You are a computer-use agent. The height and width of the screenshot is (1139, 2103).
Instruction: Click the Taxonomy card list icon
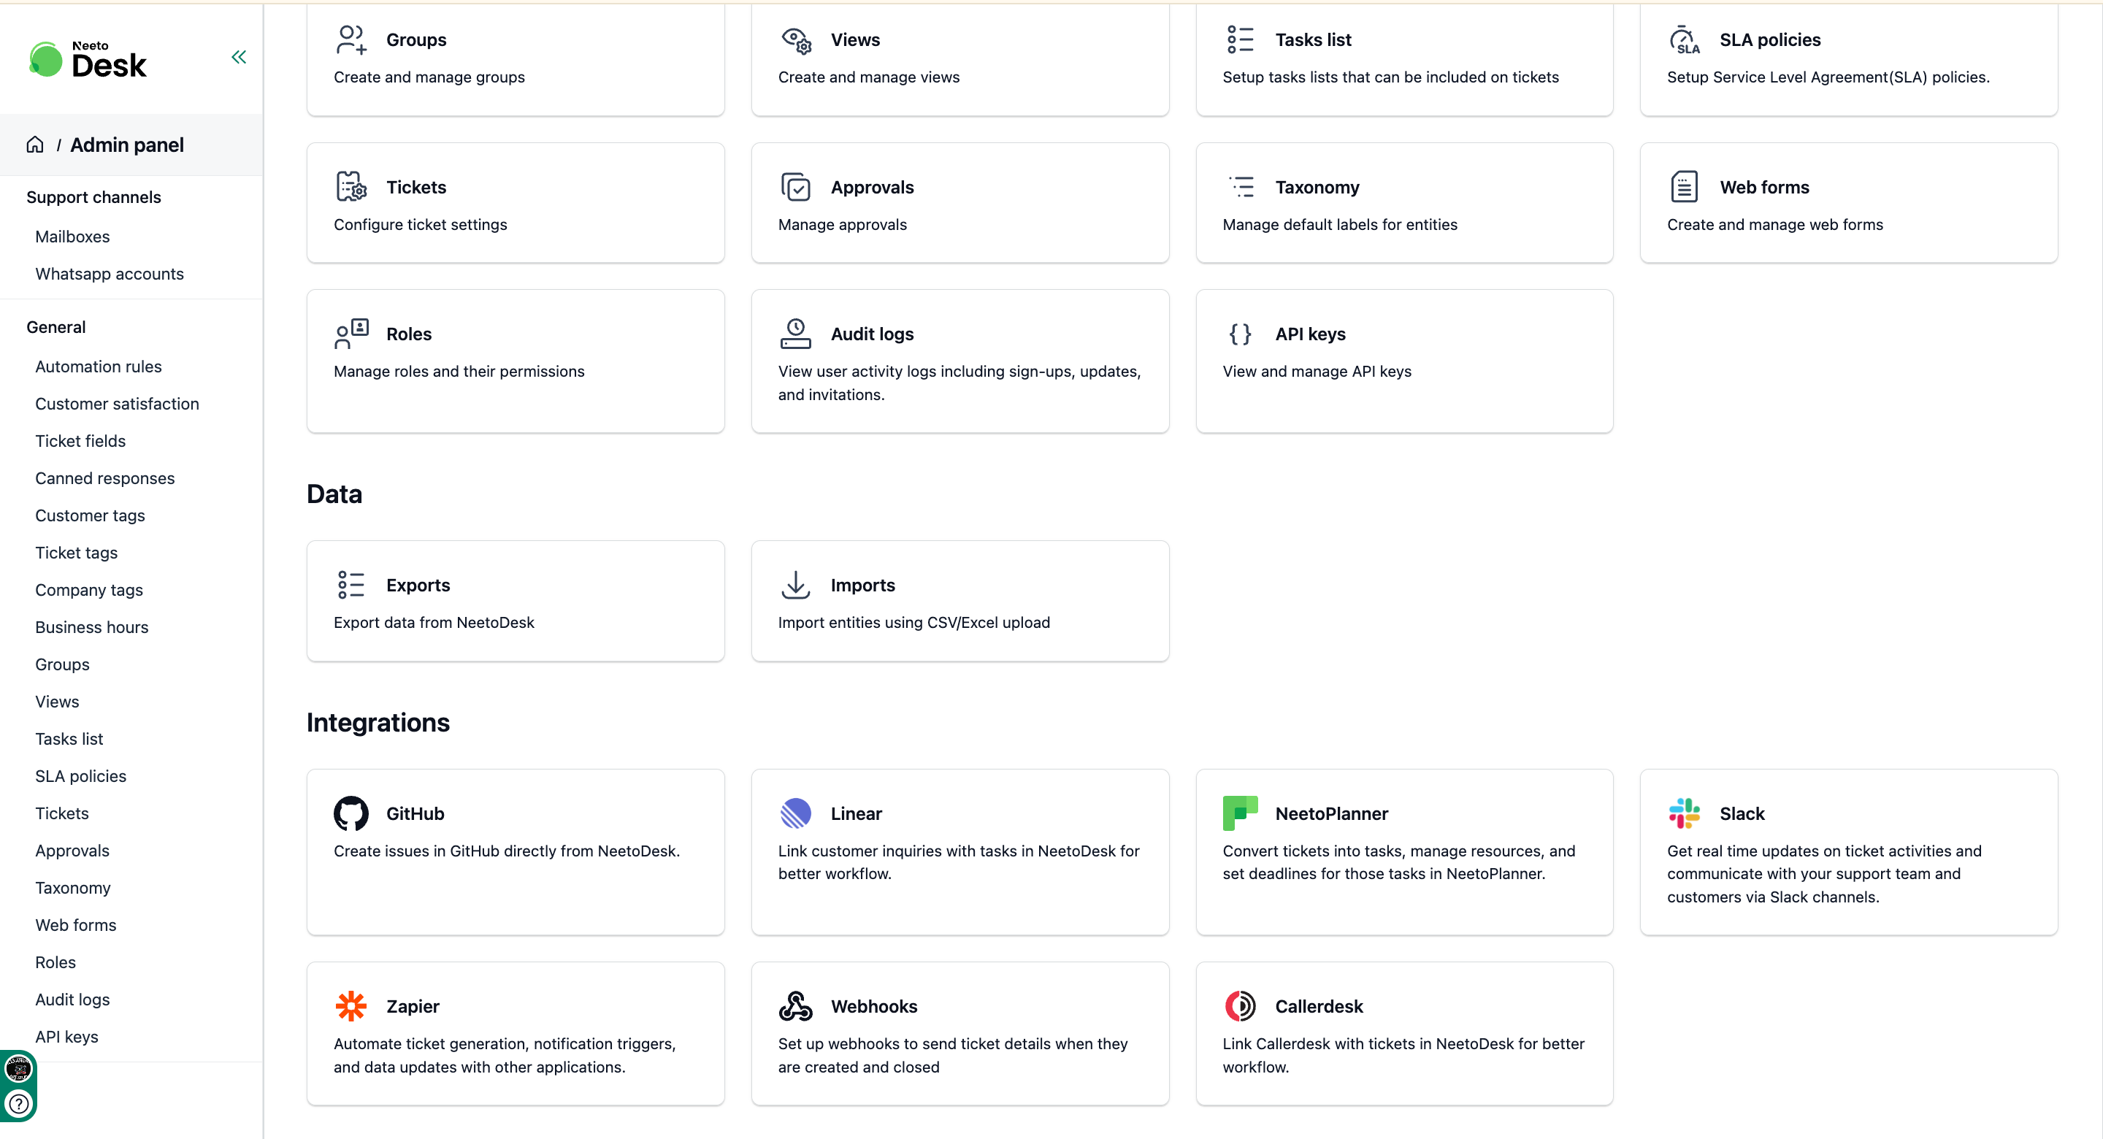tap(1240, 187)
